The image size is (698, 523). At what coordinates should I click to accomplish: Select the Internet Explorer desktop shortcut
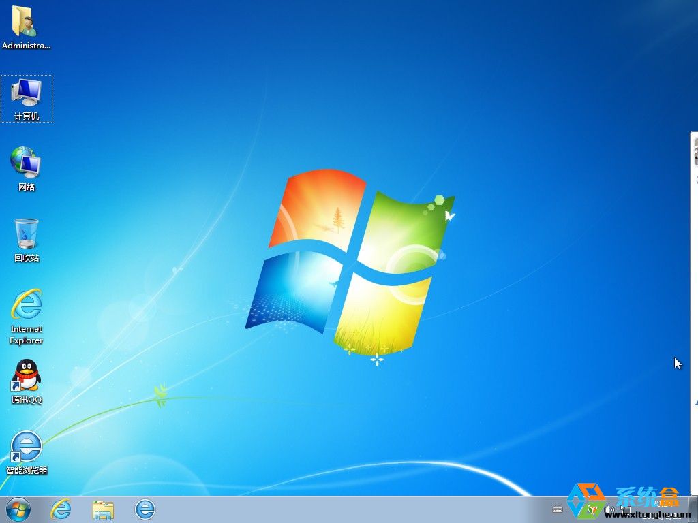tap(27, 317)
